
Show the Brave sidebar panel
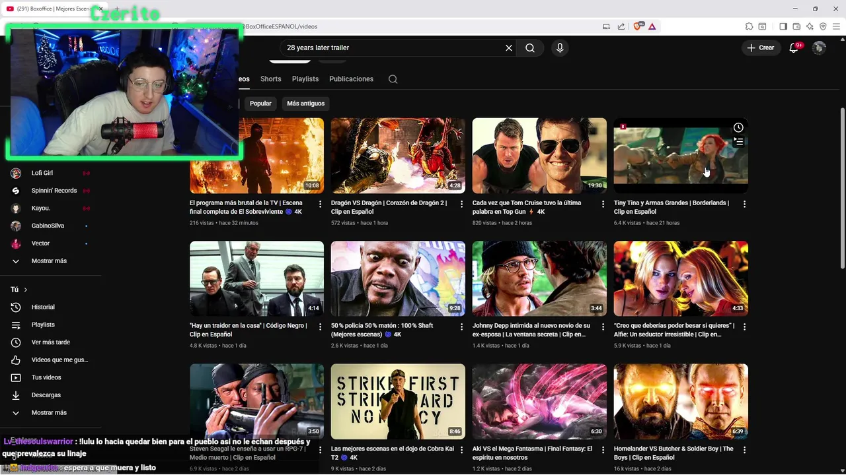[783, 26]
